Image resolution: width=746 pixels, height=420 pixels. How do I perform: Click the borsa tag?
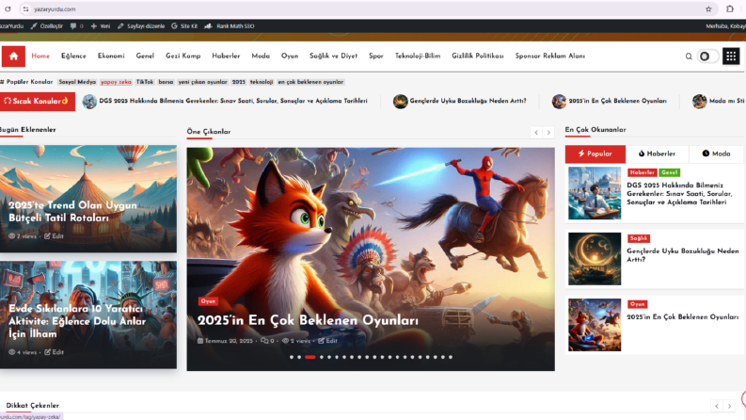click(167, 82)
